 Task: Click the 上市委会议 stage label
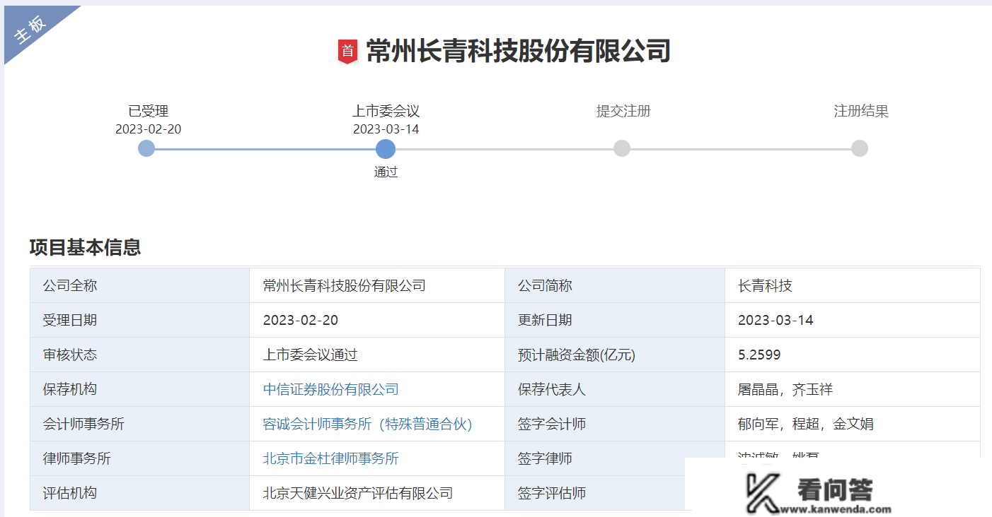pyautogui.click(x=386, y=111)
